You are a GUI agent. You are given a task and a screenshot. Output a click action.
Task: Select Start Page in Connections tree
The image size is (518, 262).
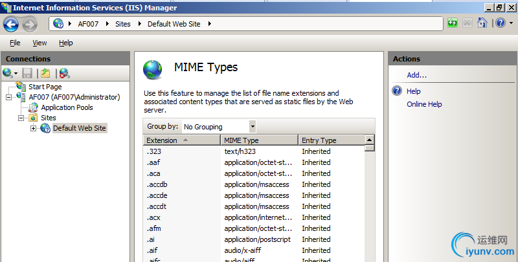click(x=45, y=87)
